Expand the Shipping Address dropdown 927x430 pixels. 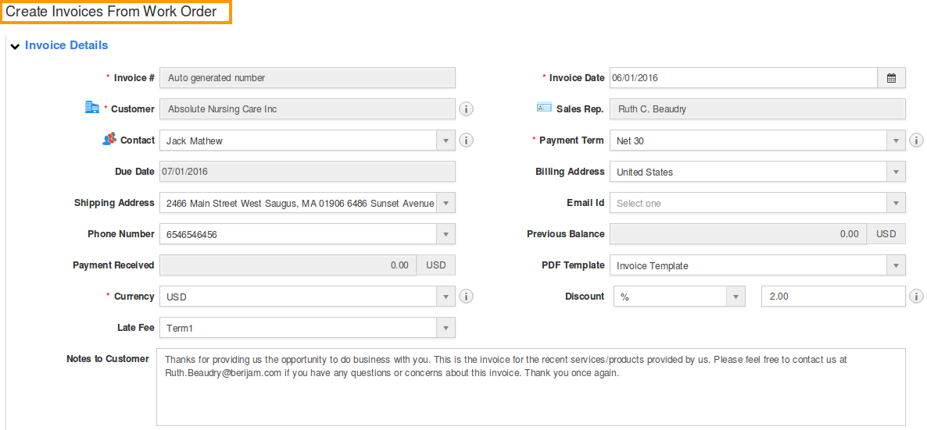(x=307, y=203)
